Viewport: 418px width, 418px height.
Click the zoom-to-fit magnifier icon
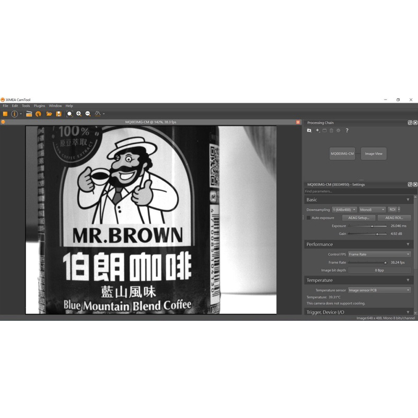tap(69, 114)
